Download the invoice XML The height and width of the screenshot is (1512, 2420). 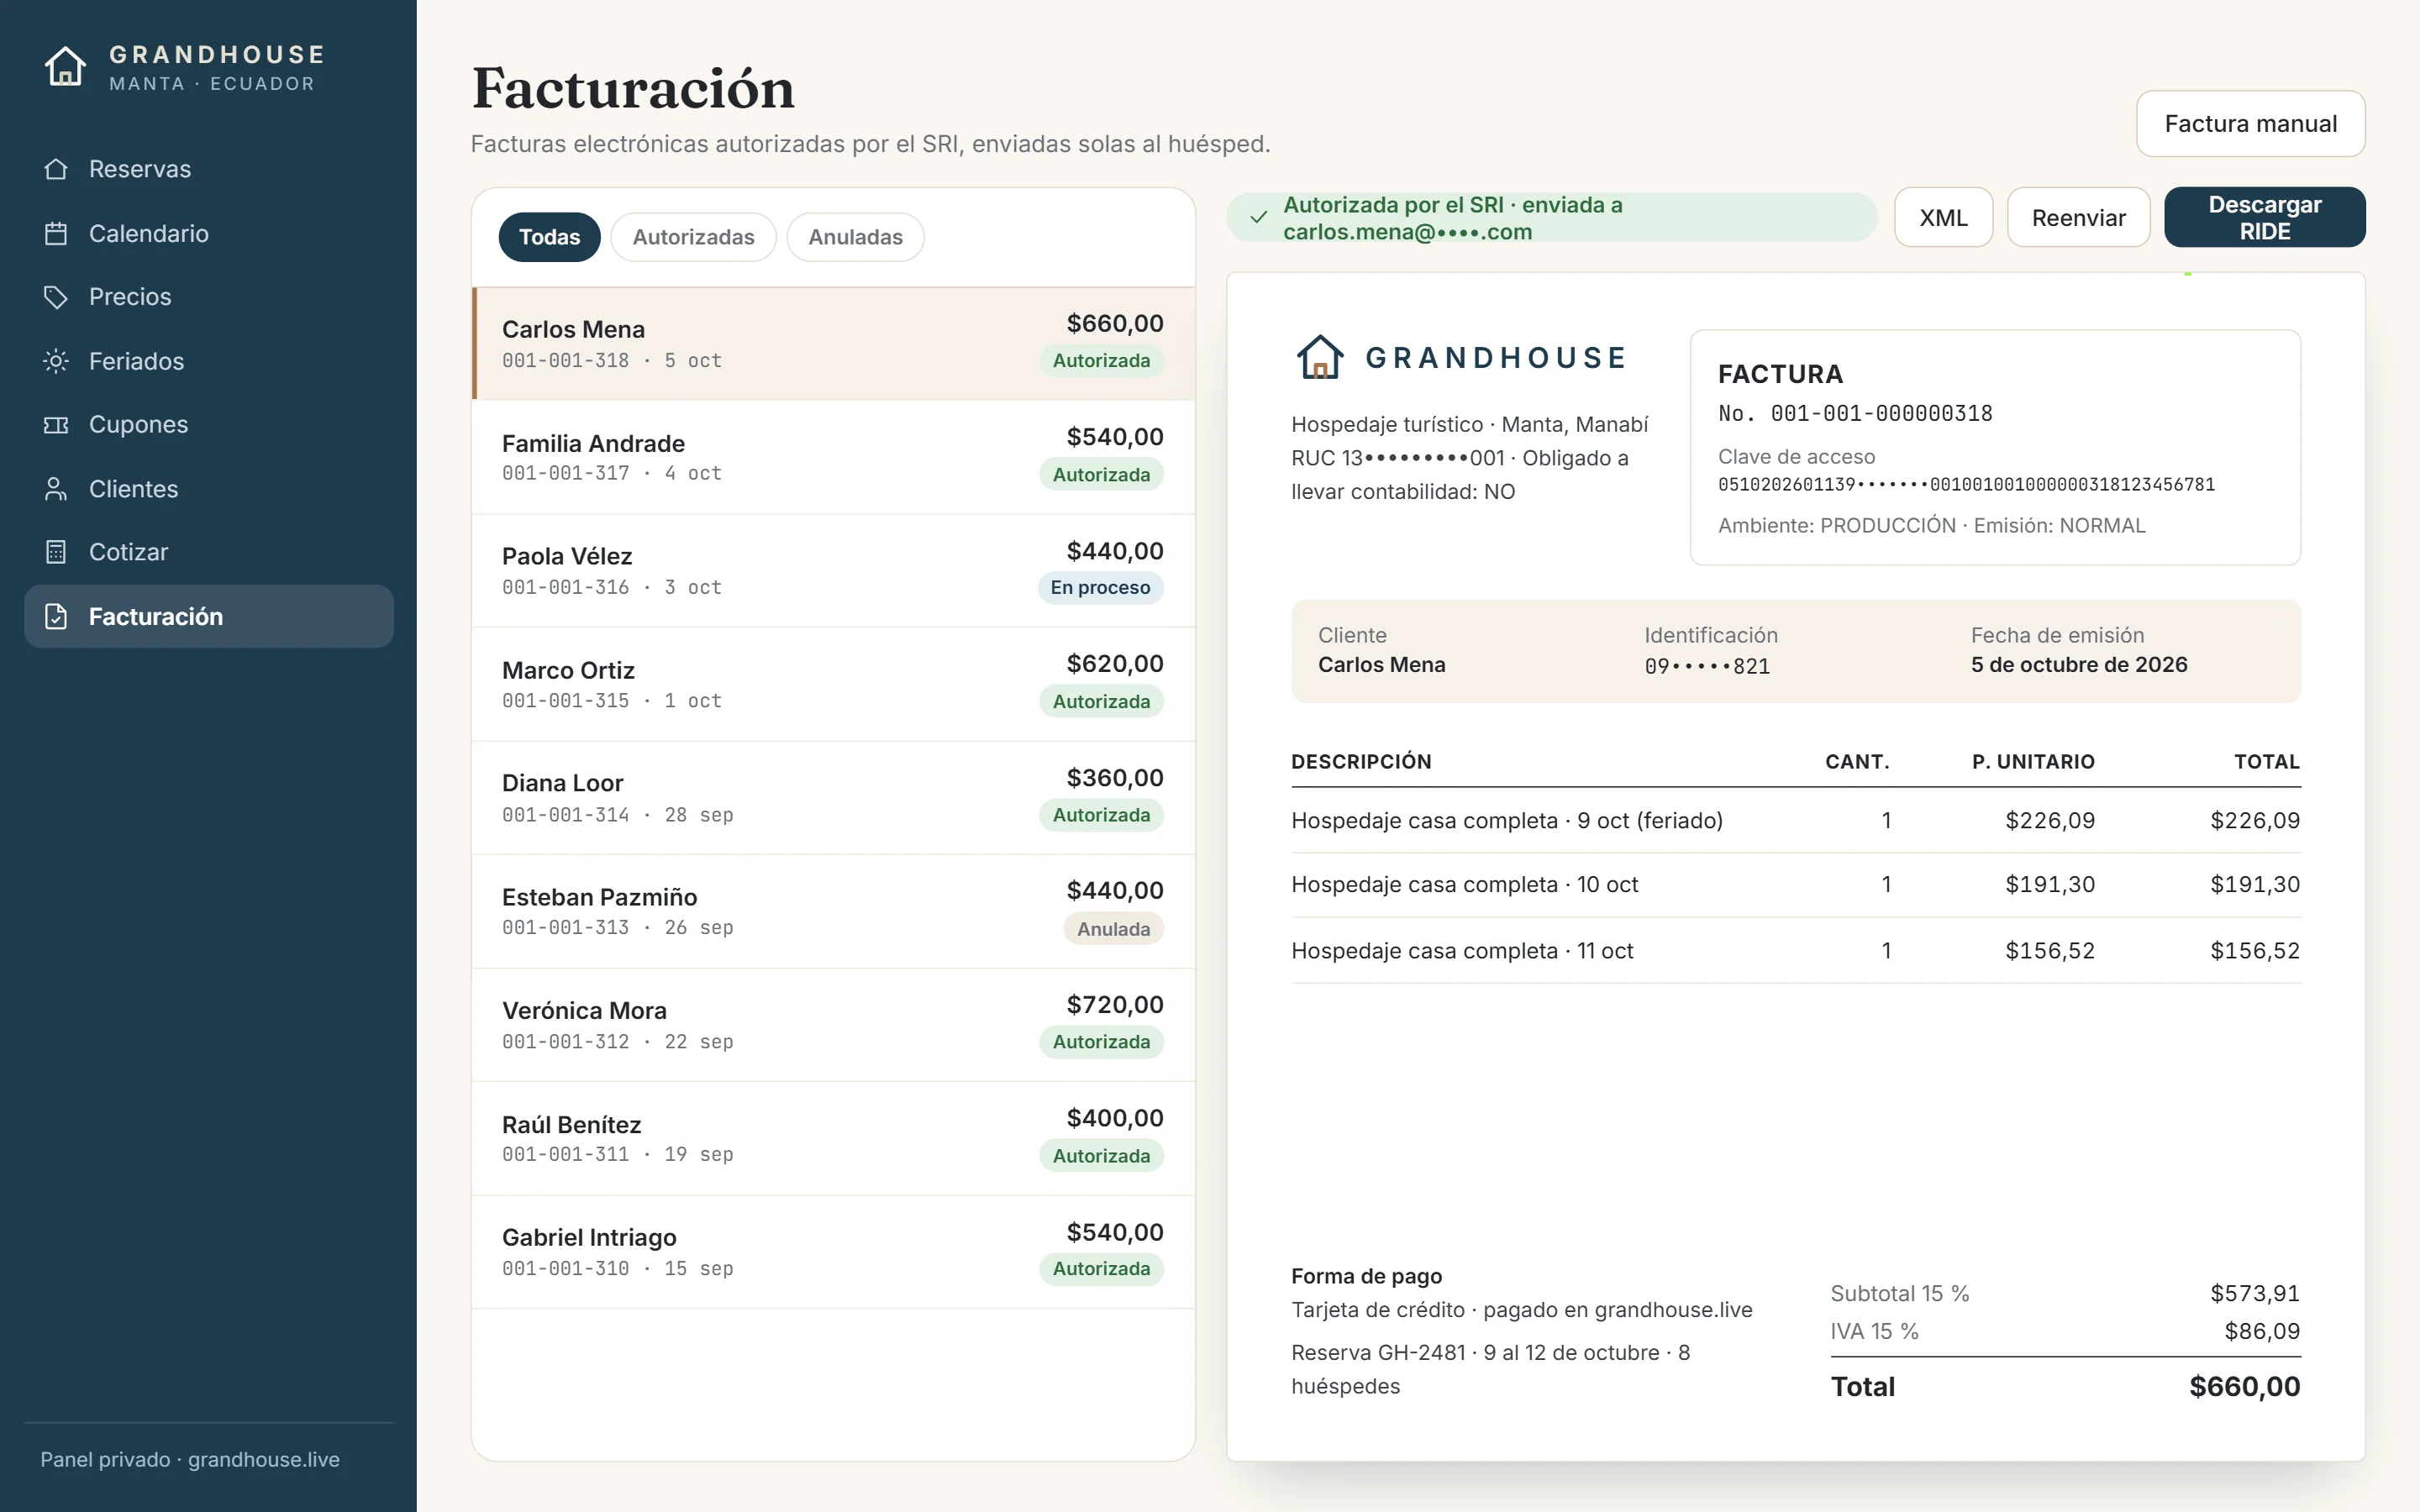(x=1943, y=217)
